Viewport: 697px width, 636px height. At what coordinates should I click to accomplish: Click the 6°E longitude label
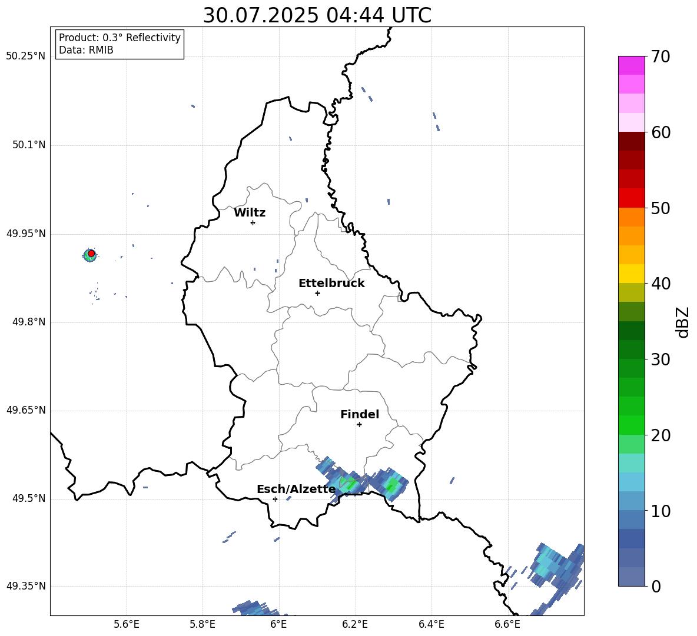tap(278, 624)
